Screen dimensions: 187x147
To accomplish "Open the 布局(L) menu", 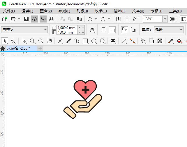I will tap(64, 11).
